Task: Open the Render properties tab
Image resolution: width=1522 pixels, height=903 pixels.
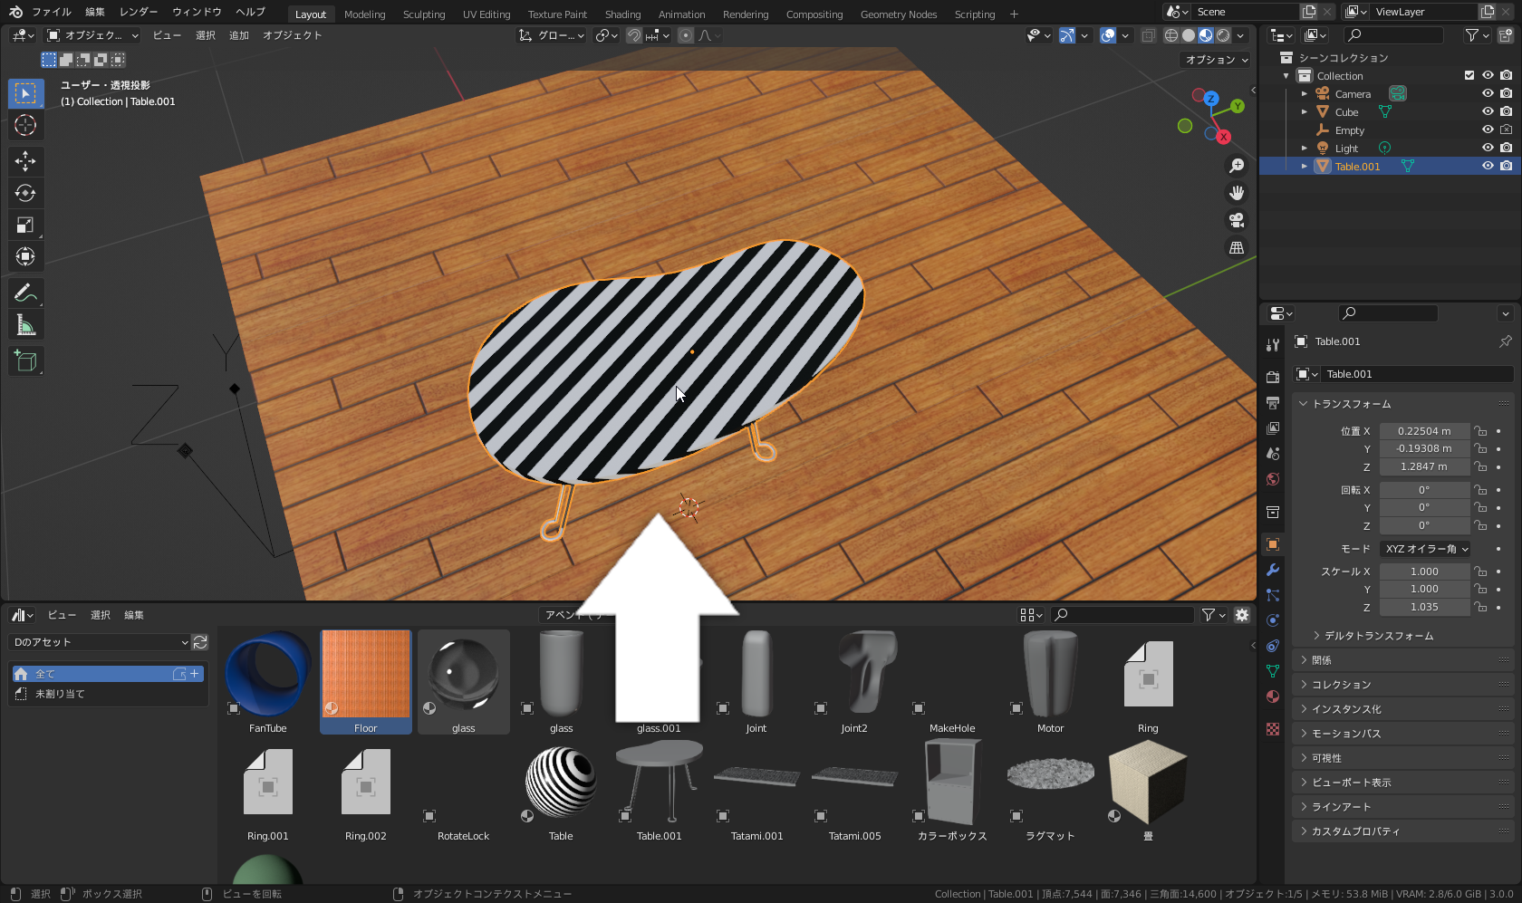Action: pyautogui.click(x=1273, y=377)
